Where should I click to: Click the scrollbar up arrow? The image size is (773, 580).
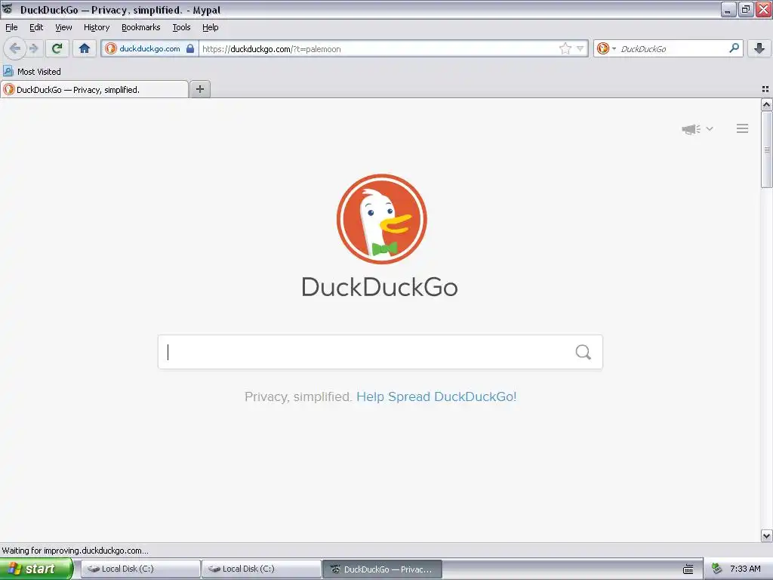[766, 104]
